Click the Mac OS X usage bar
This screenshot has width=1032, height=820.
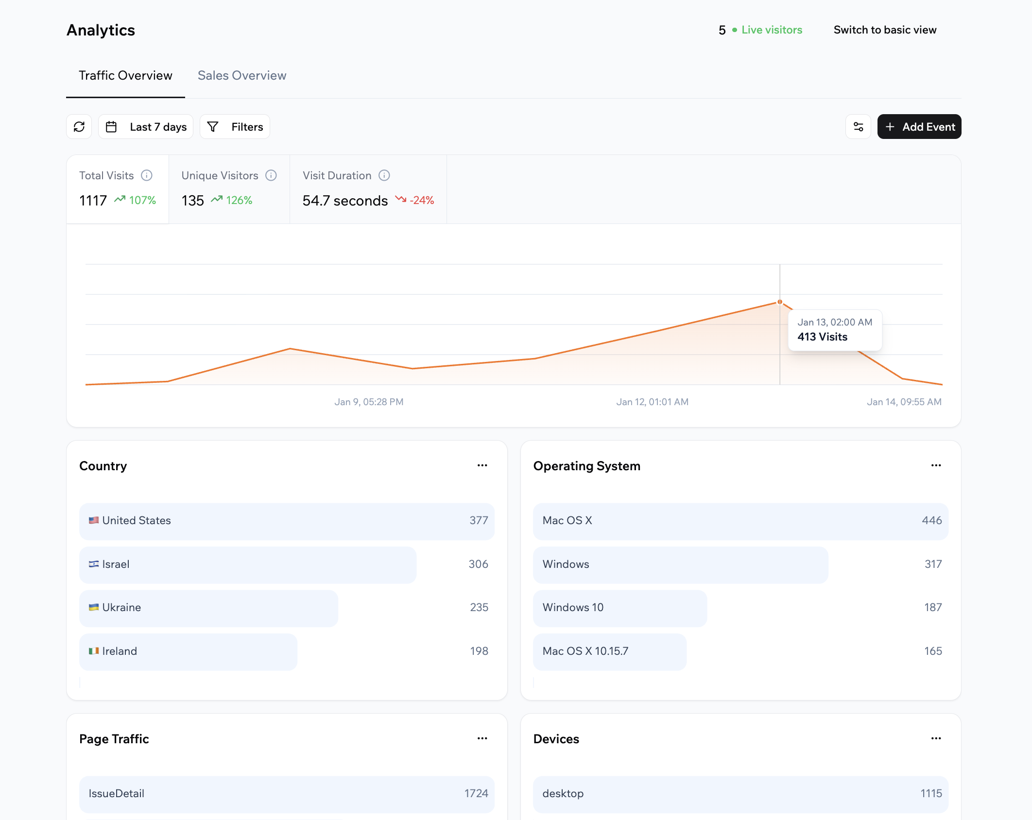click(739, 521)
